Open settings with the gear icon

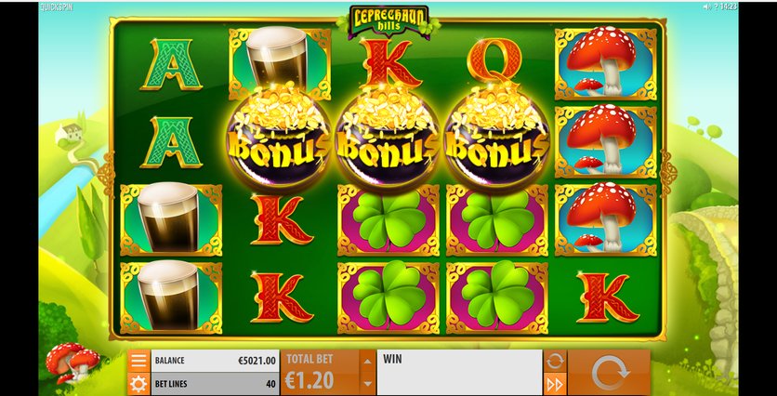click(138, 384)
